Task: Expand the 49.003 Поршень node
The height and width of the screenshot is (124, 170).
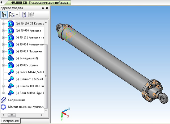Action: tap(3, 51)
